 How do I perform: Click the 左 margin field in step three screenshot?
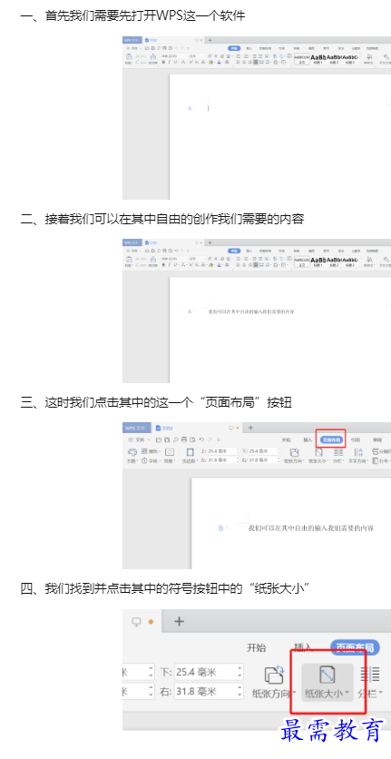(x=223, y=460)
